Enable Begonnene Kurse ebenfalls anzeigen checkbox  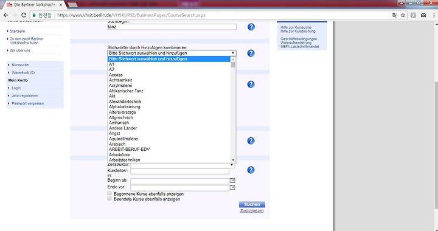(109, 193)
